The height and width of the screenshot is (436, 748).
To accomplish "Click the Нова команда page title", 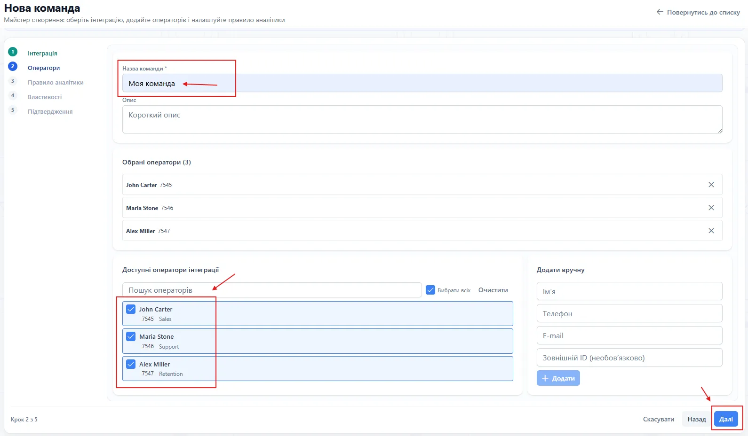I will point(42,8).
